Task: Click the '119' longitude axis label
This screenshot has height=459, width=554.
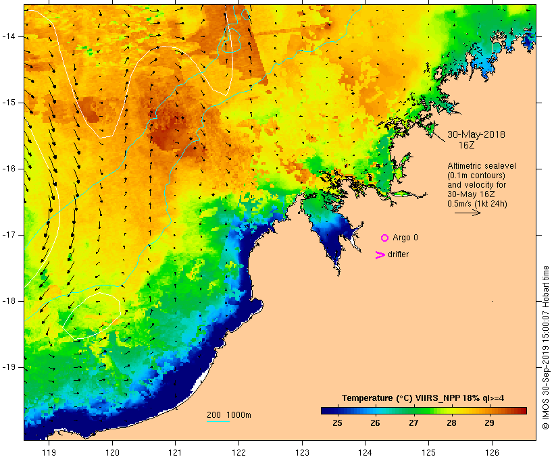Action: pos(49,452)
